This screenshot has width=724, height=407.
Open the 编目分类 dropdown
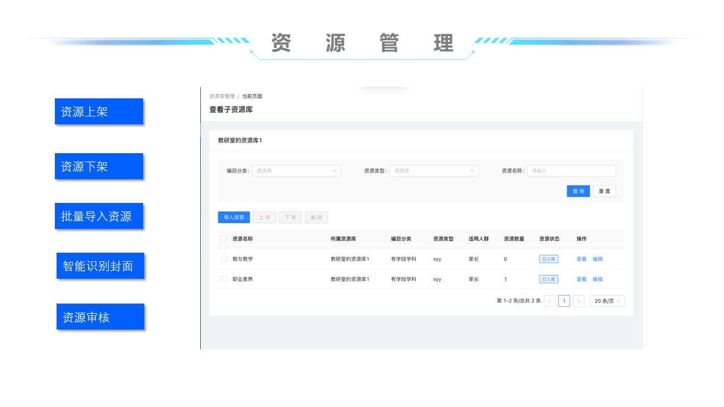[x=296, y=171]
